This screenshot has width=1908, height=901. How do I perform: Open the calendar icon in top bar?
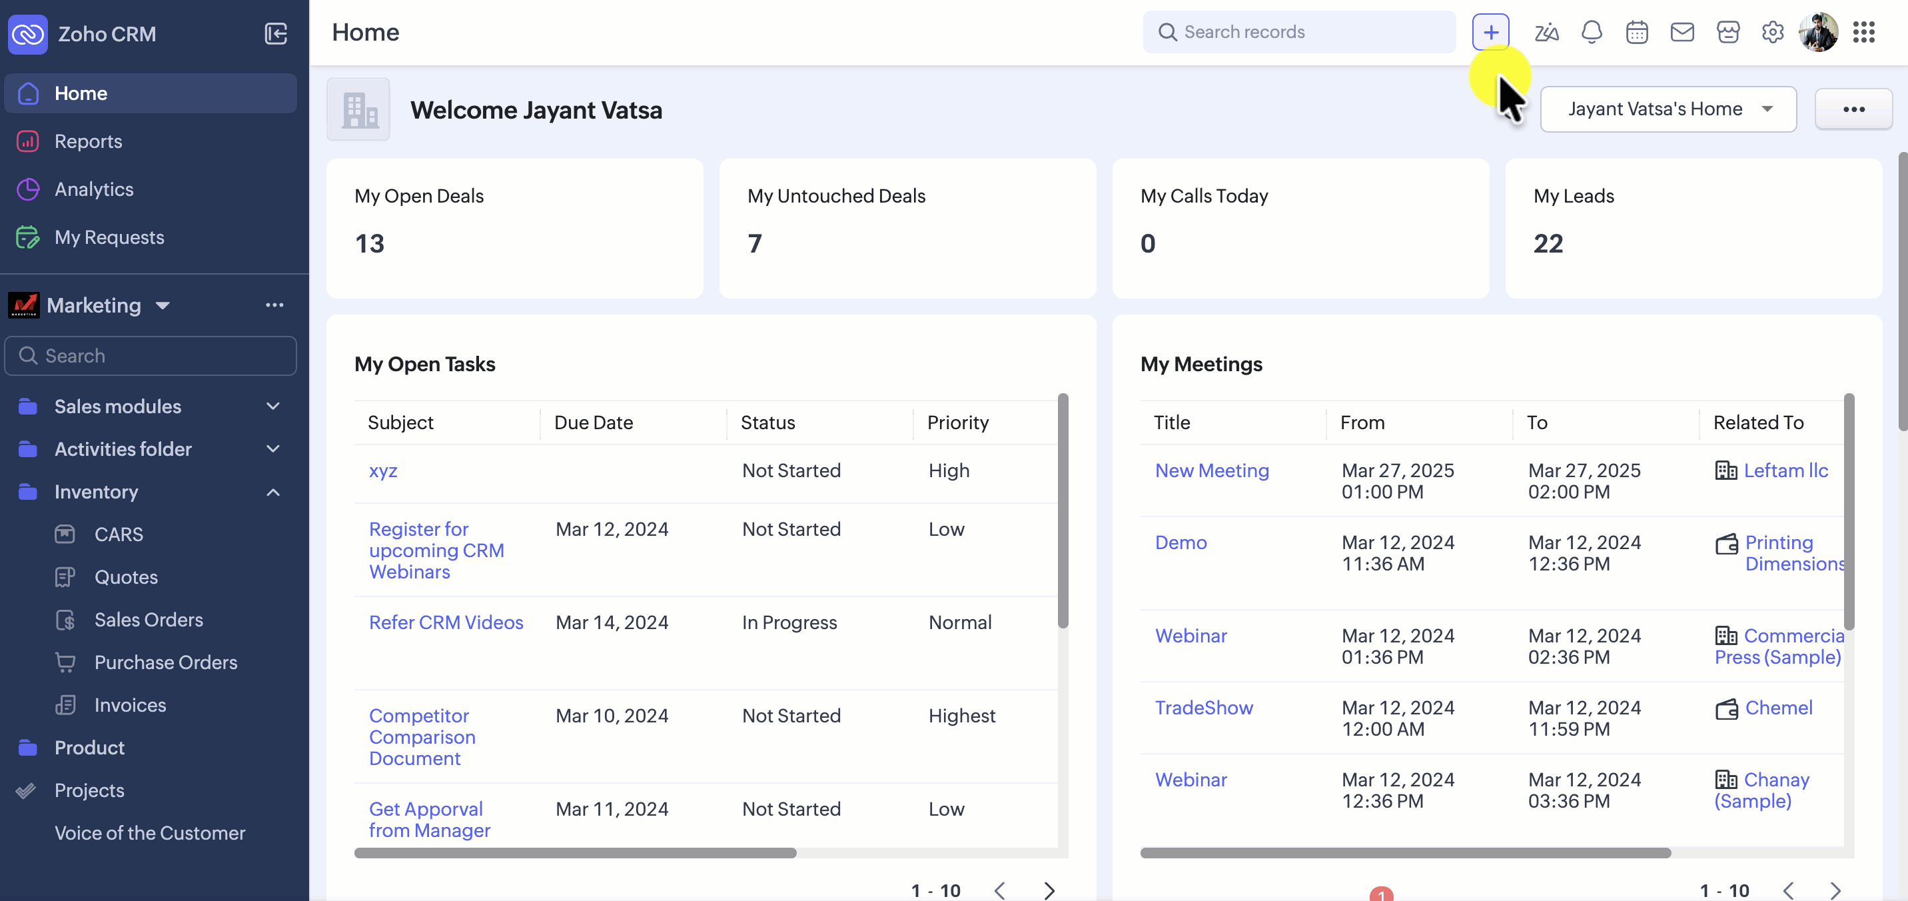[x=1637, y=33]
